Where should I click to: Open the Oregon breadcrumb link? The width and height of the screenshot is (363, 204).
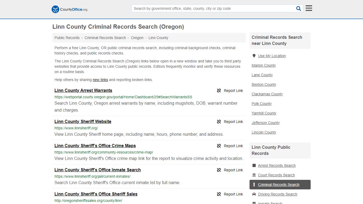pos(137,38)
